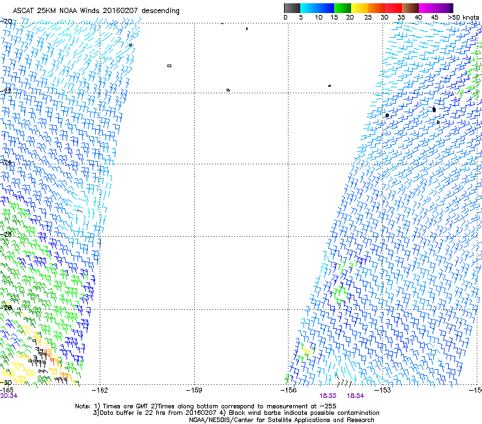
Task: Click the '-26' latitude label
Action: click(7, 235)
